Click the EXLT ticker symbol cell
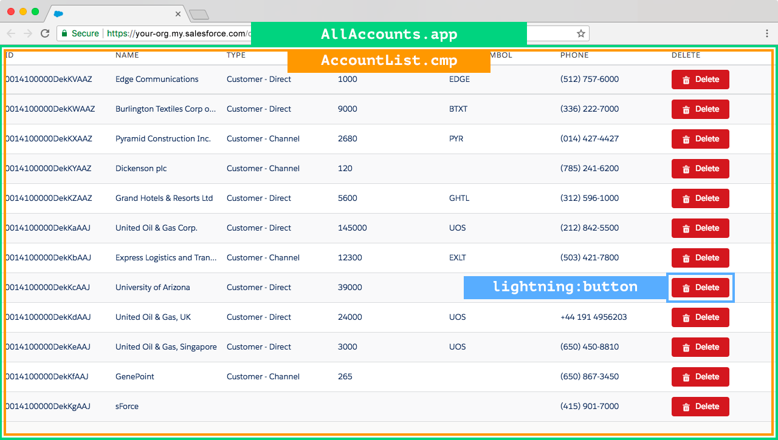This screenshot has height=440, width=778. tap(458, 258)
